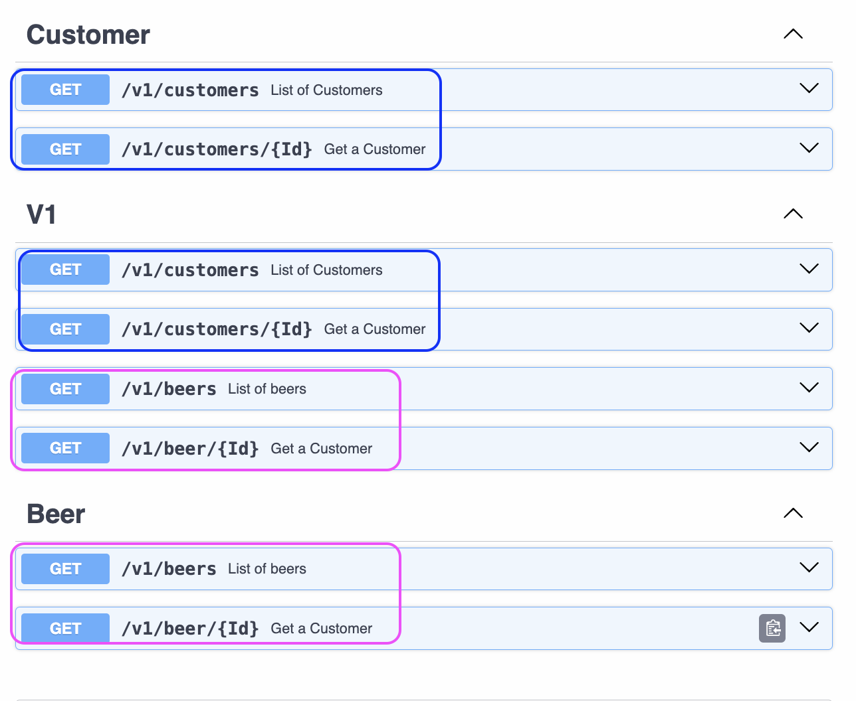Click "List of beers" description in Beer section

tap(267, 569)
